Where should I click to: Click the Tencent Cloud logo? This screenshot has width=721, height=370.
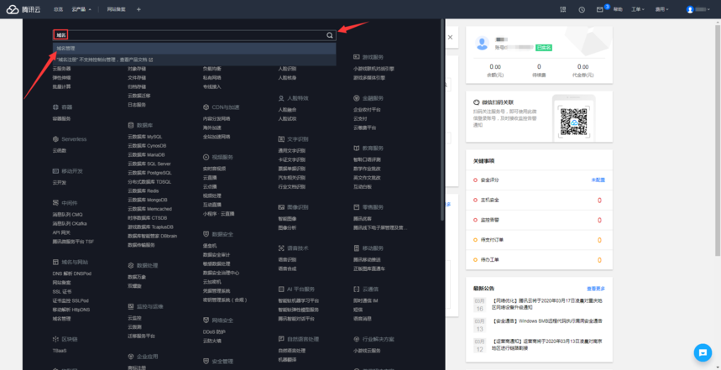(x=23, y=9)
